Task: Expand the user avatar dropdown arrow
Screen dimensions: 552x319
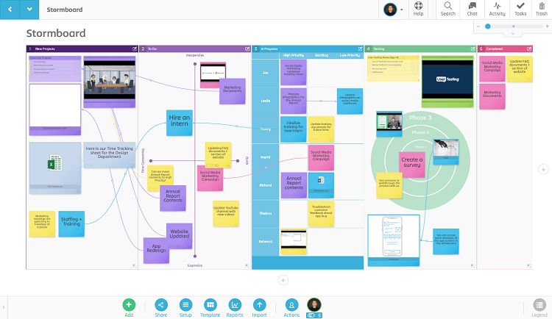Action: coord(402,10)
